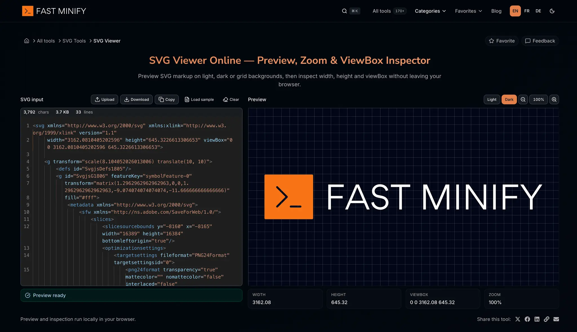Open the Blog page
The height and width of the screenshot is (332, 577).
(496, 11)
